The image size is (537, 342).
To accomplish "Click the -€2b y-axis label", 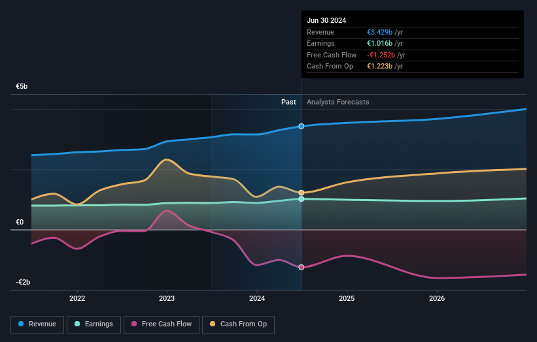I will coord(23,282).
